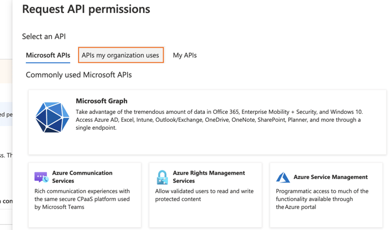Select the My APIs tab
The height and width of the screenshot is (230, 389).
184,55
